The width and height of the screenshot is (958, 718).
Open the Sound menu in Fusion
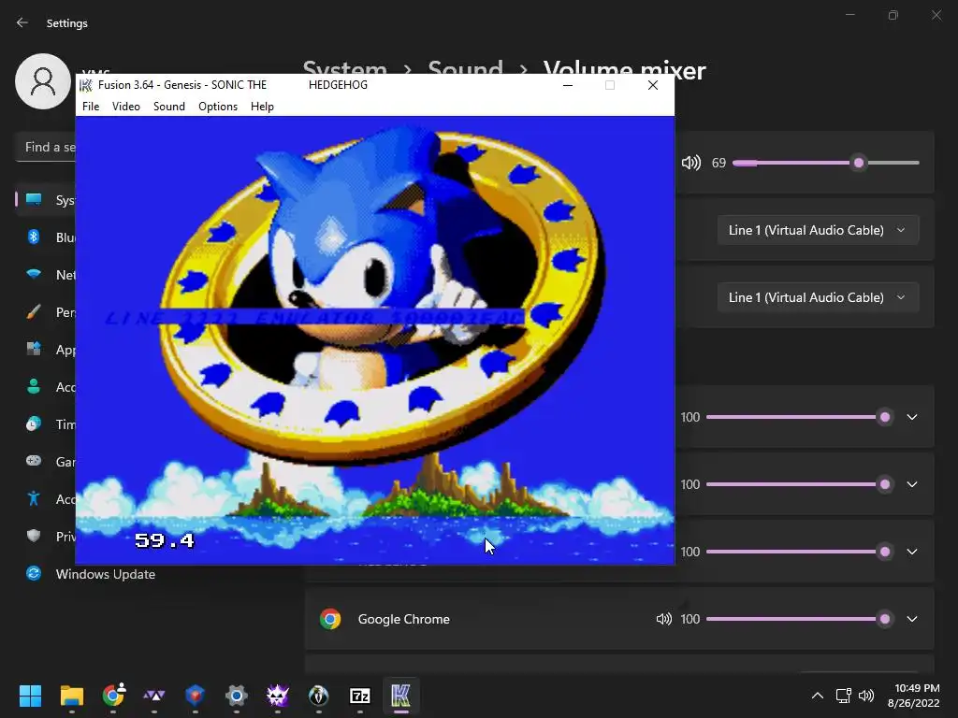pyautogui.click(x=168, y=107)
